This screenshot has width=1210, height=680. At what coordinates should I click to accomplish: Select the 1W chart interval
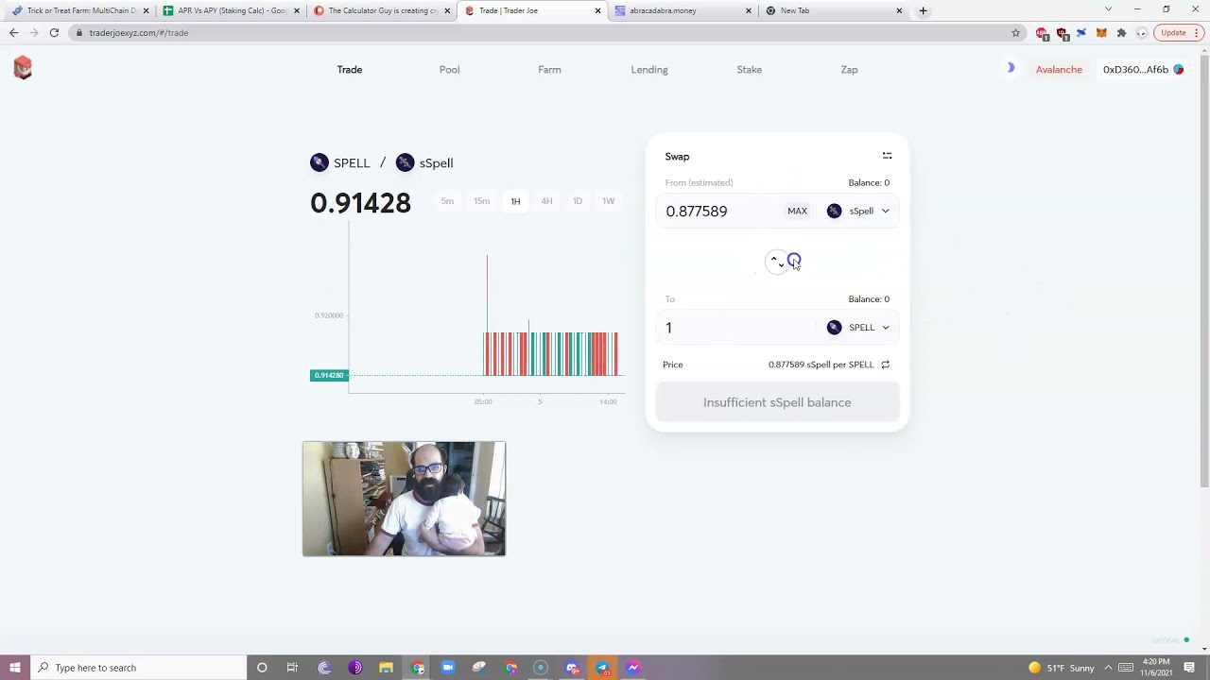pyautogui.click(x=609, y=201)
